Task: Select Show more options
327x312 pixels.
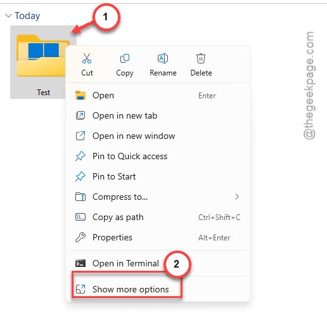Action: pos(127,289)
